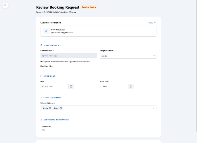Remove Marc from selected workers

(x=61, y=108)
